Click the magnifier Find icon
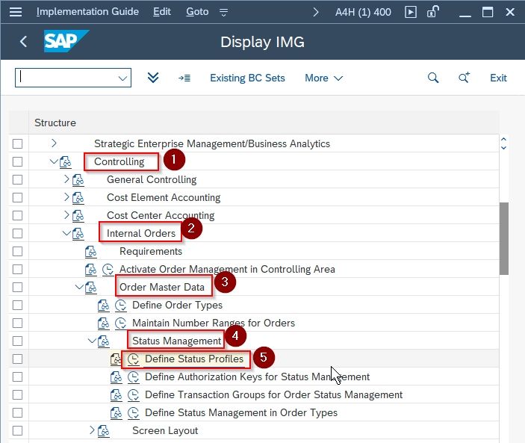Viewport: 525px width, 443px height. coord(433,78)
